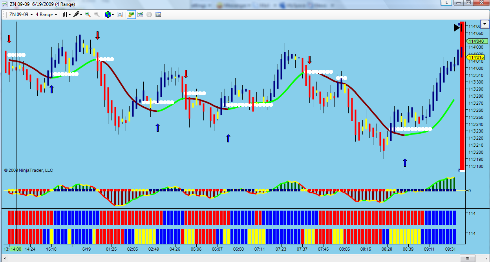Click the greyed dollar strategies icon

pyautogui.click(x=149, y=15)
